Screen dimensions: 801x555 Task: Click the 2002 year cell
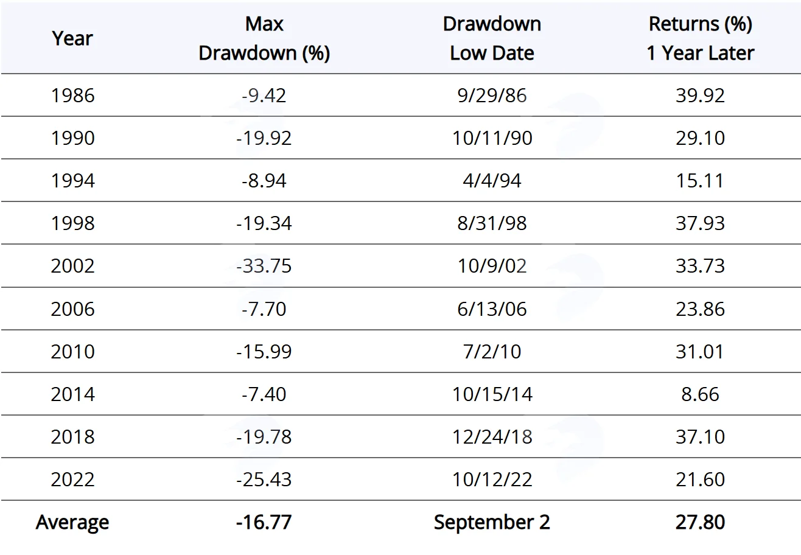(73, 266)
